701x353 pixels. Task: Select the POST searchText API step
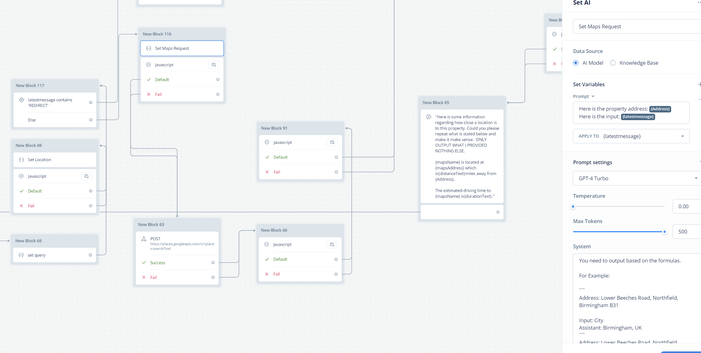point(177,243)
